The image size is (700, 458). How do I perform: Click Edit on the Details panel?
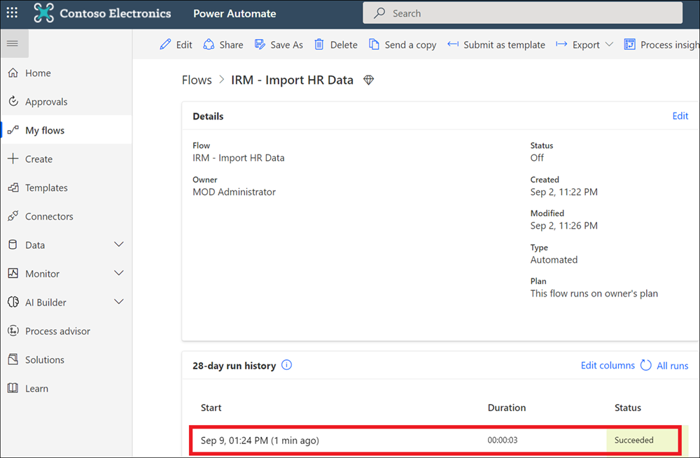679,115
